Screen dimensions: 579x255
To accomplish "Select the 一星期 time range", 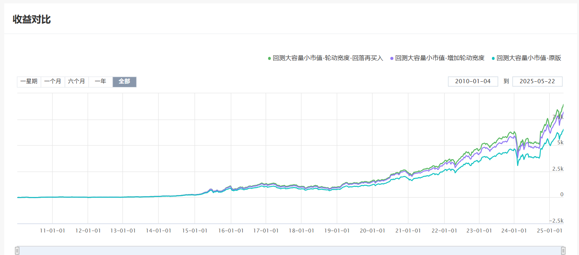I will pos(29,82).
